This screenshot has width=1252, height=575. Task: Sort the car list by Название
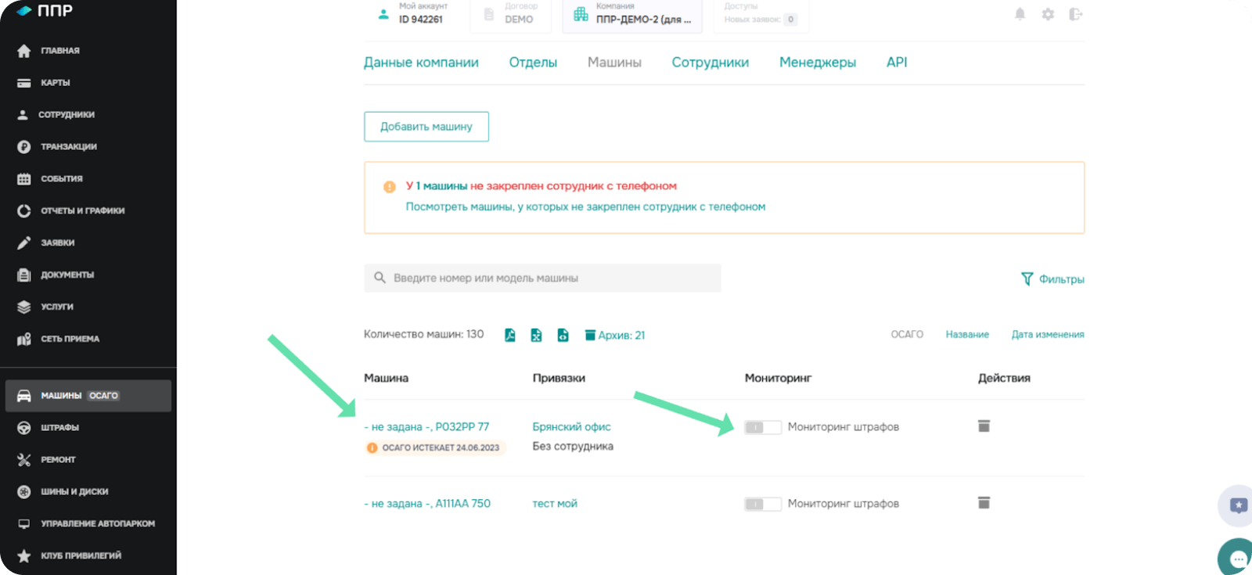pos(966,335)
